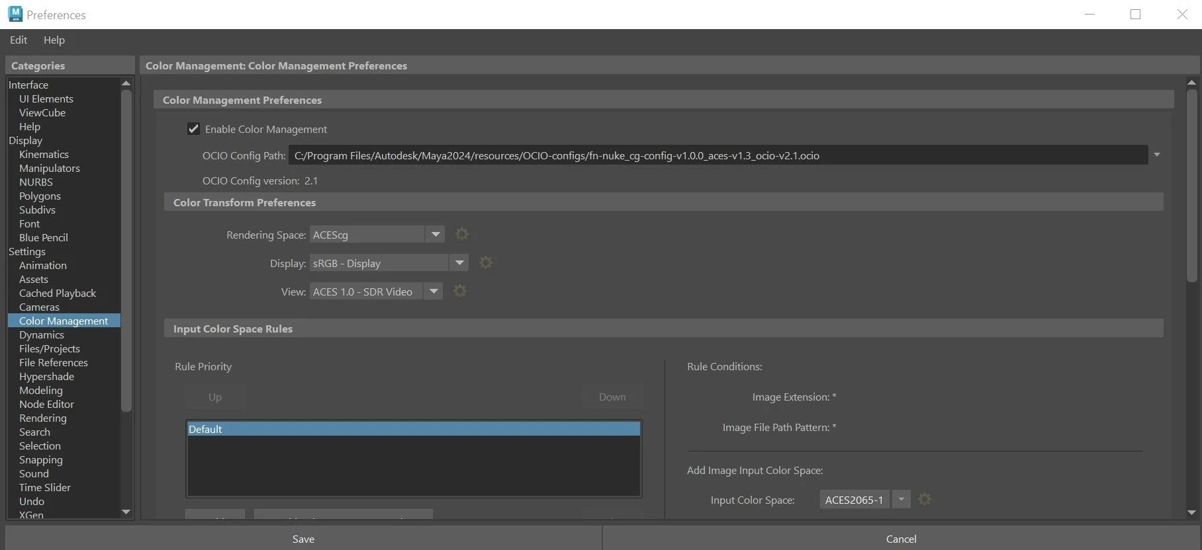
Task: Select the Settings category
Action: 27,251
